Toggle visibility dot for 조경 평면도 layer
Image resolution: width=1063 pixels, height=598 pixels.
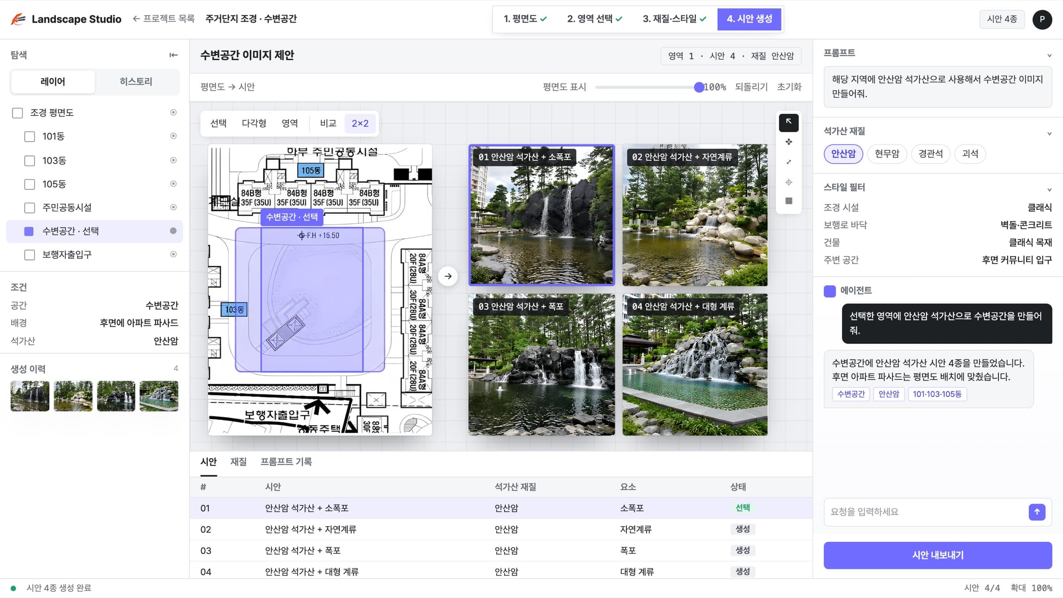click(x=173, y=112)
